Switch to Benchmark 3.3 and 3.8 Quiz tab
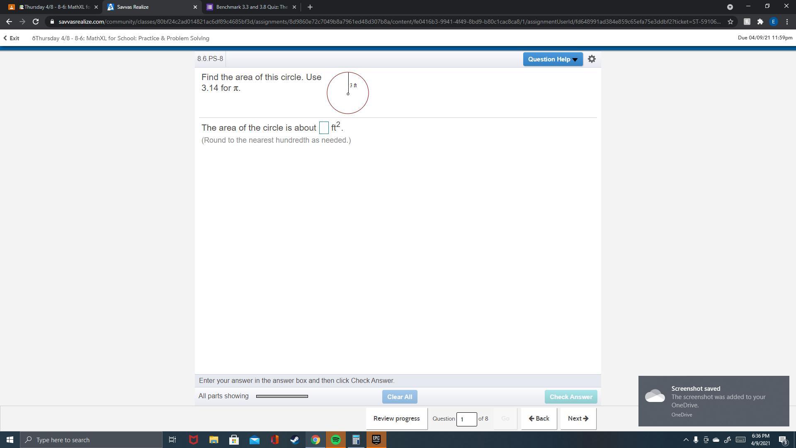 point(251,7)
